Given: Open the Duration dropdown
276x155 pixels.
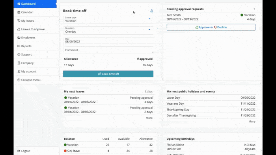Looking at the screenshot, I should 108,30.
